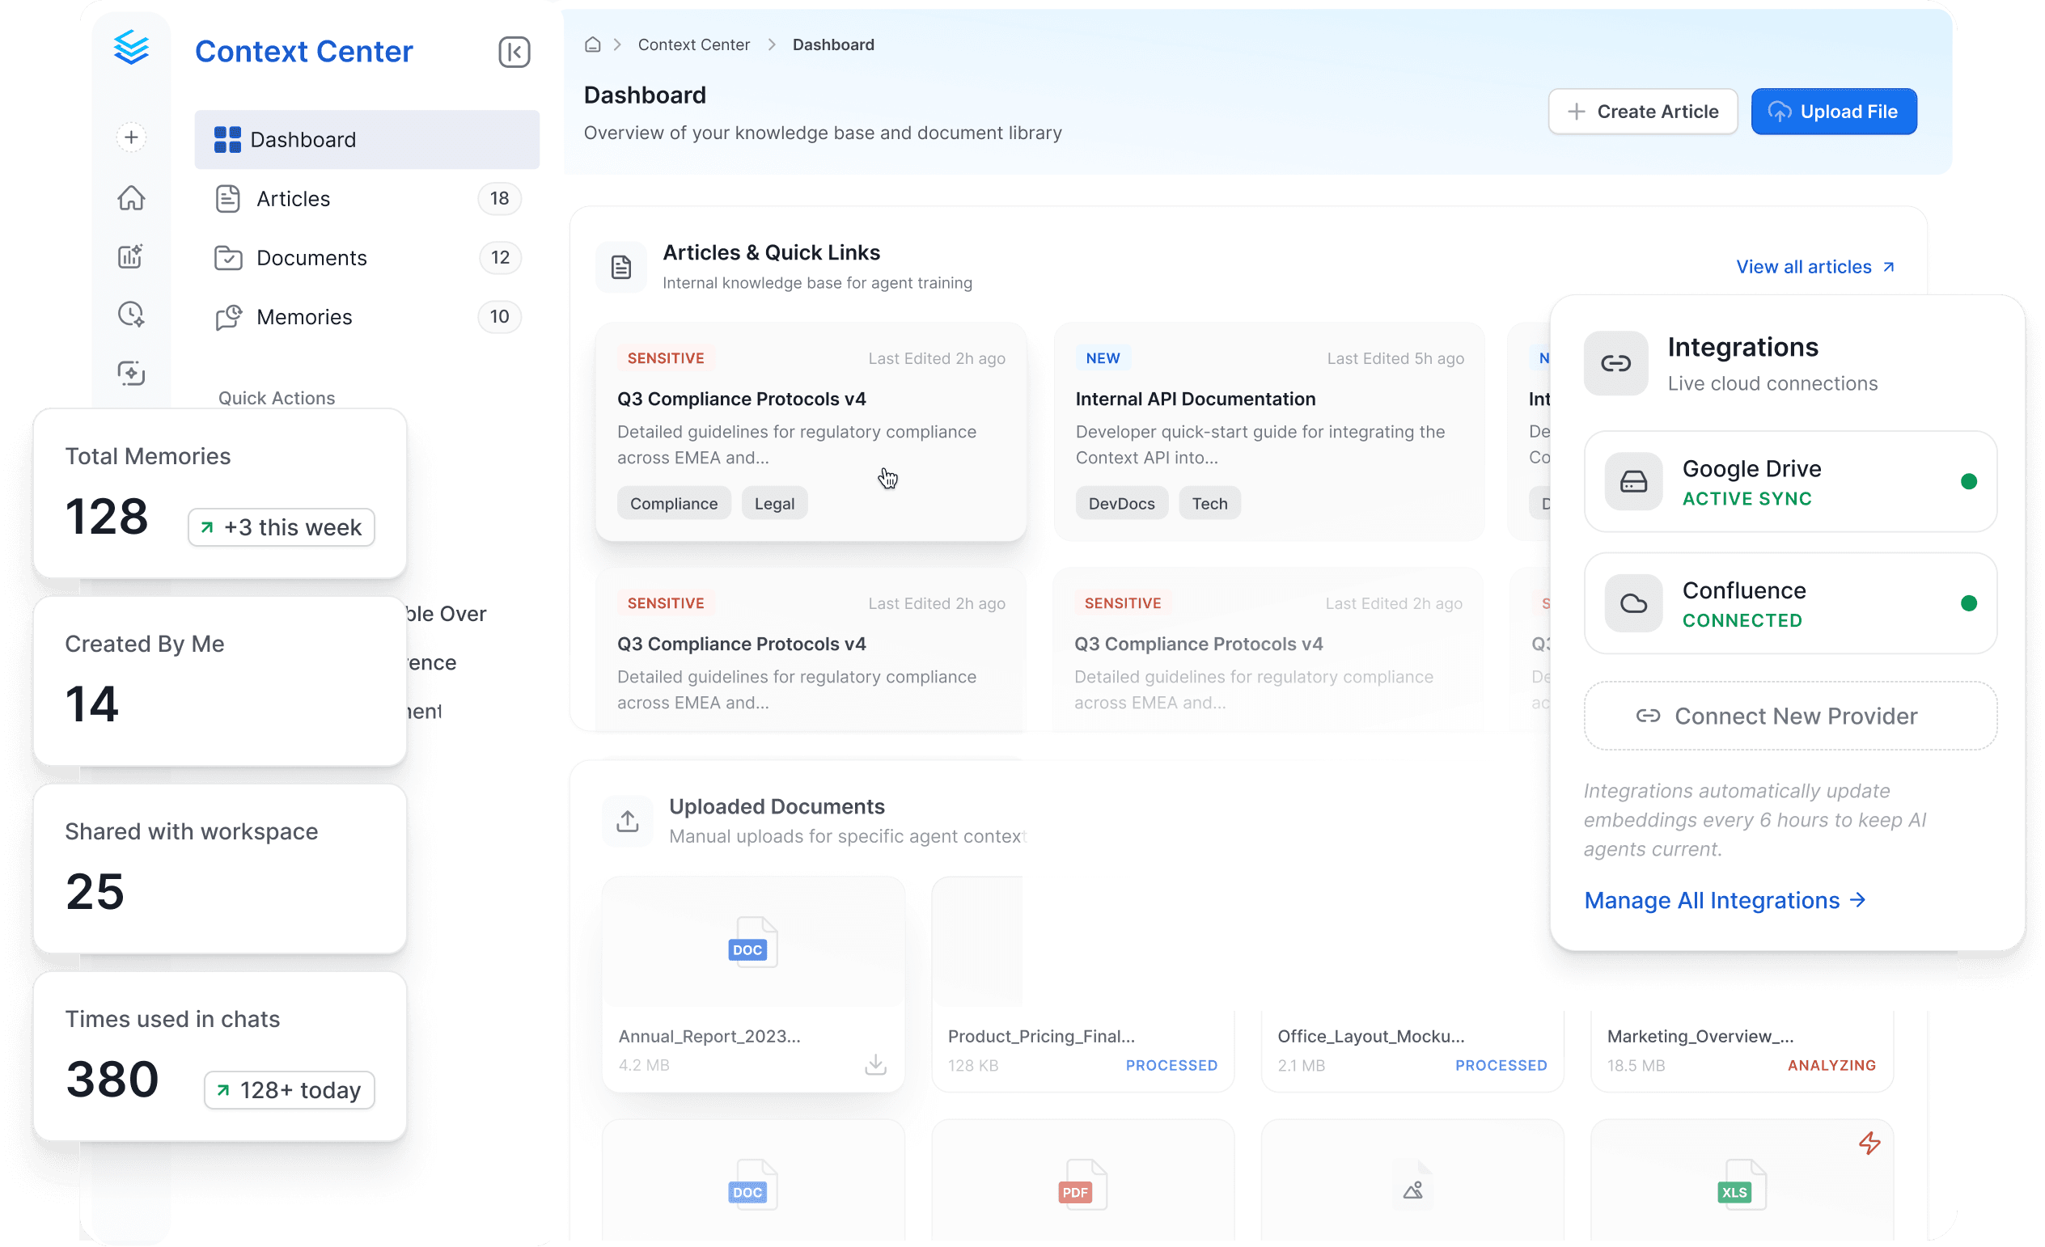Click the lightning bolt icon on the XLS card
Image resolution: width=2045 pixels, height=1247 pixels.
coord(1869,1143)
